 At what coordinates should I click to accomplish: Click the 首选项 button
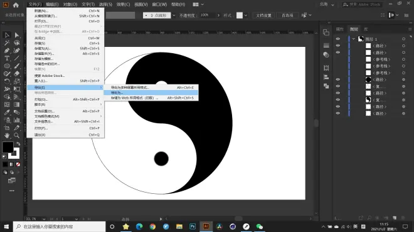pyautogui.click(x=287, y=16)
